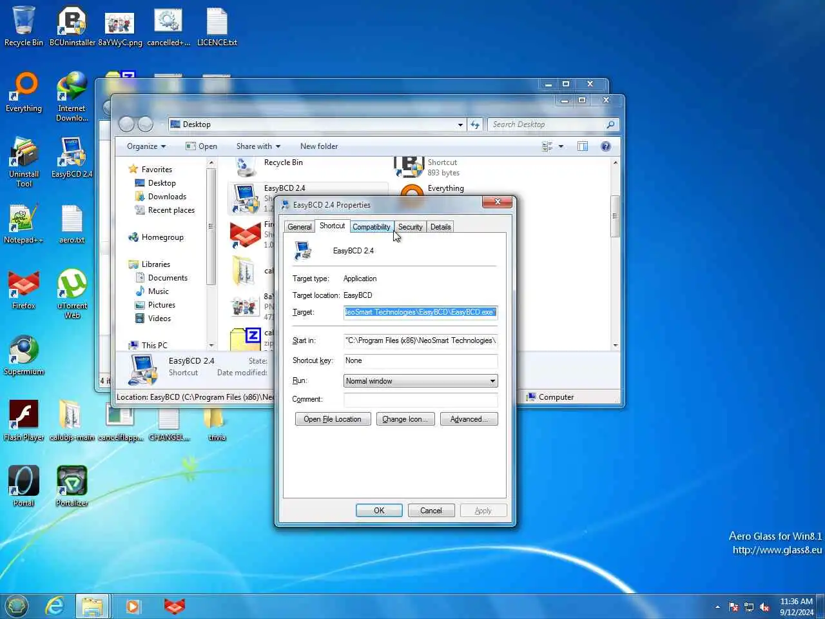Click New folder in Explorer toolbar

[x=319, y=146]
